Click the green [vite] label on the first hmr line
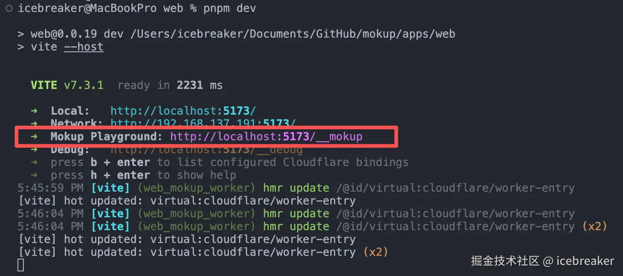The image size is (623, 276). (110, 188)
